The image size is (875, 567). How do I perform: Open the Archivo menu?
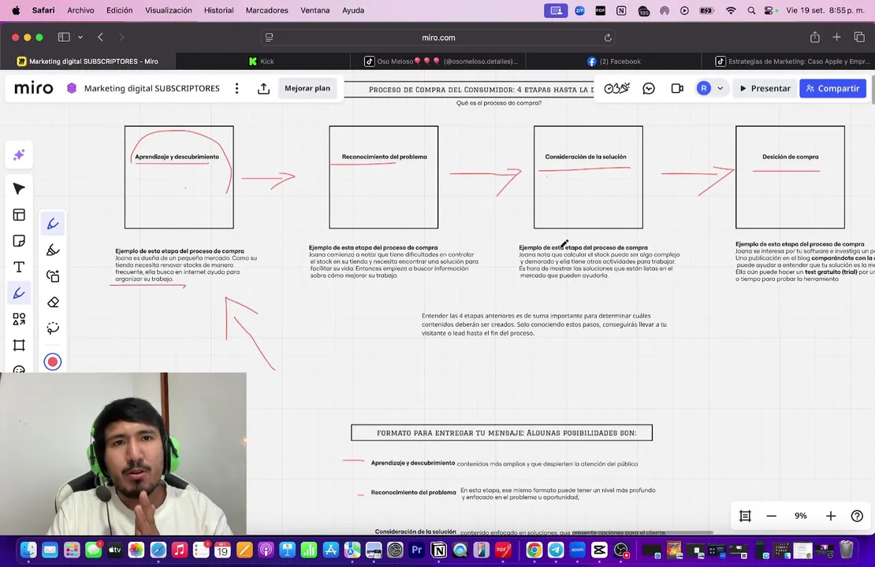pyautogui.click(x=80, y=10)
